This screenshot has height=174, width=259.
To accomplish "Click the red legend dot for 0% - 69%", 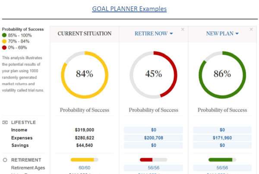I will click(x=4, y=47).
